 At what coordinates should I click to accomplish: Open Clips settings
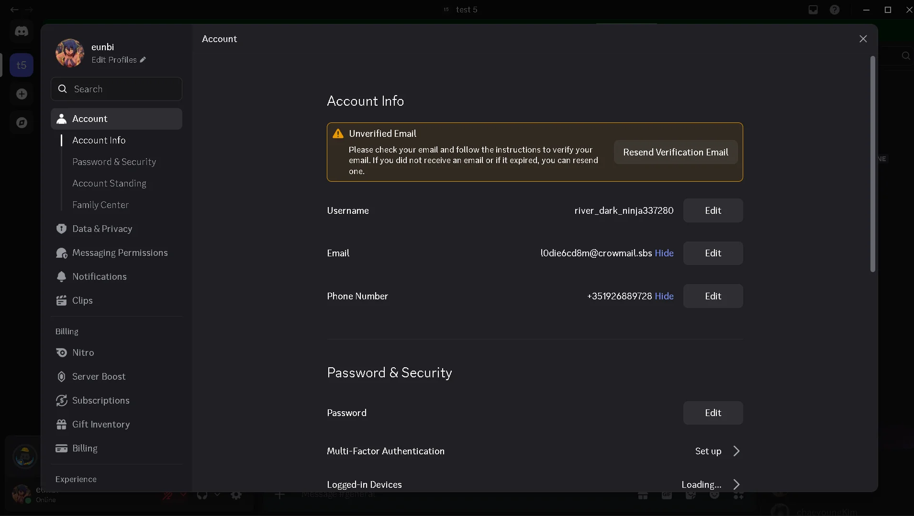tap(116, 300)
